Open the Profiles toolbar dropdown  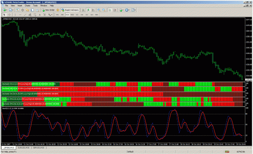click(x=11, y=10)
